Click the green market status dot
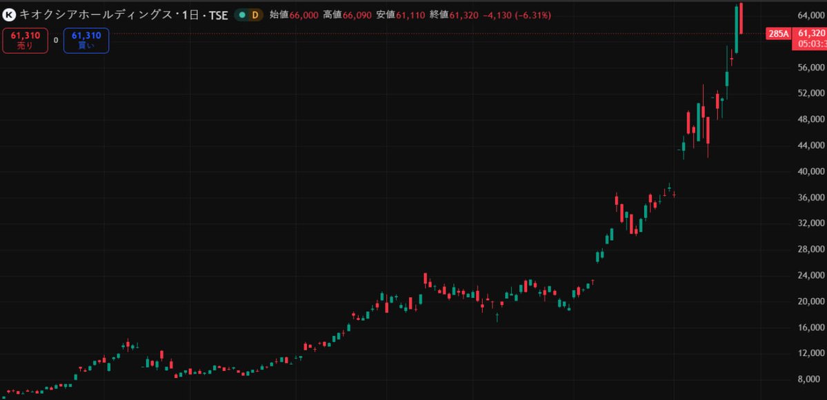This screenshot has width=827, height=400. tap(242, 15)
